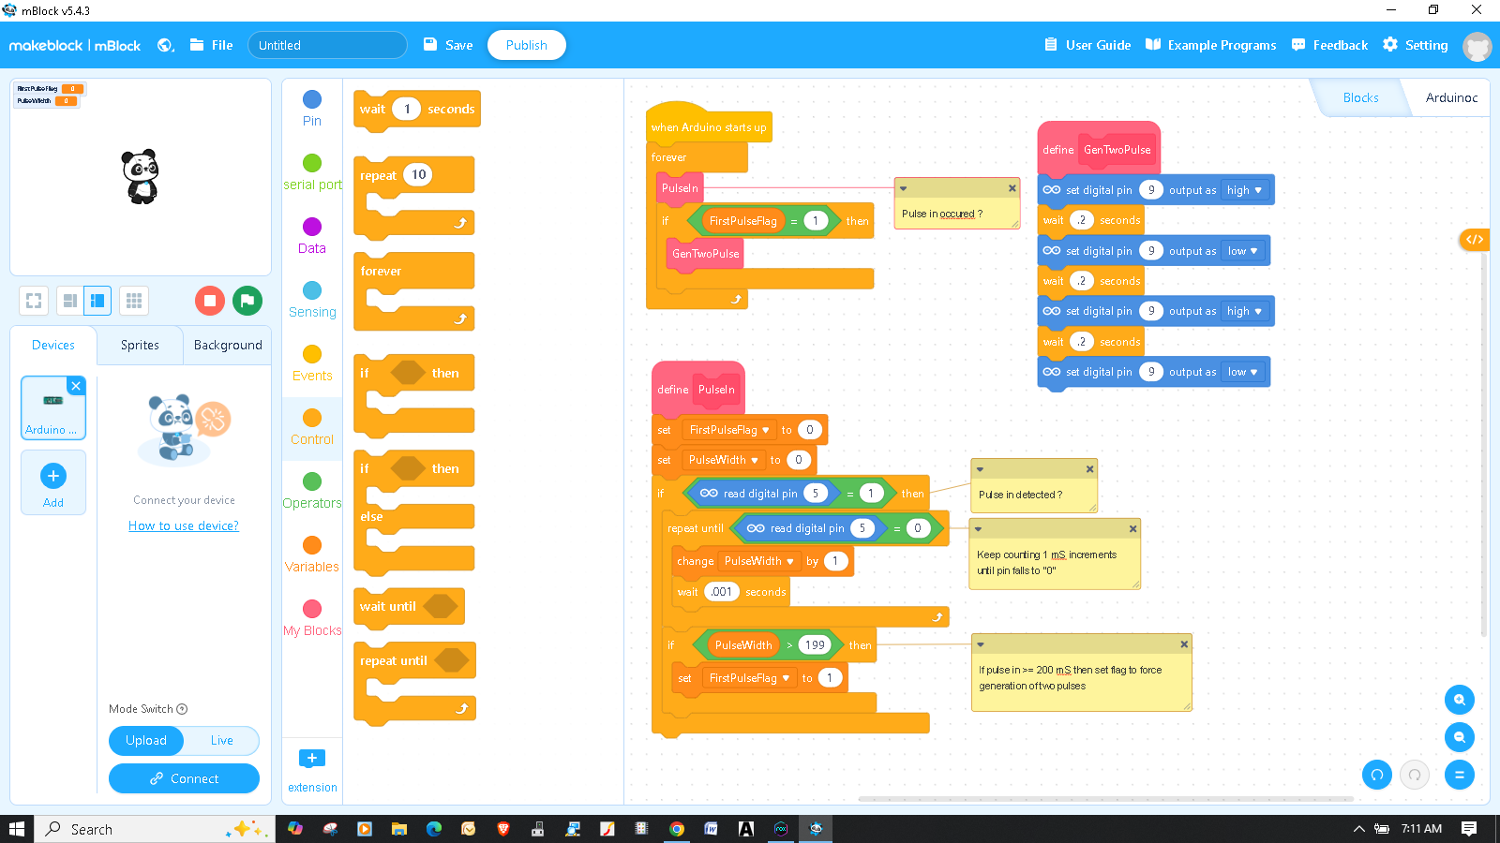Viewport: 1500px width, 843px height.
Task: Click the taskbar Search box
Action: coord(155,829)
